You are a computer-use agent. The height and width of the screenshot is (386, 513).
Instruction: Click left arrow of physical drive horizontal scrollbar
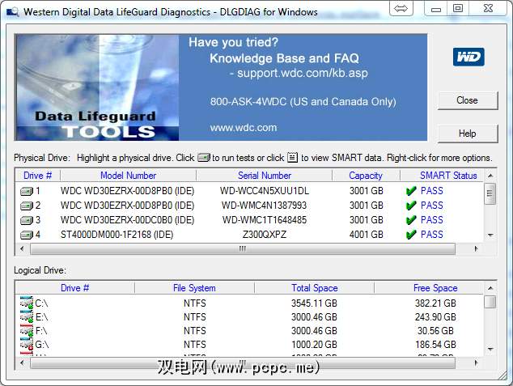(22, 249)
